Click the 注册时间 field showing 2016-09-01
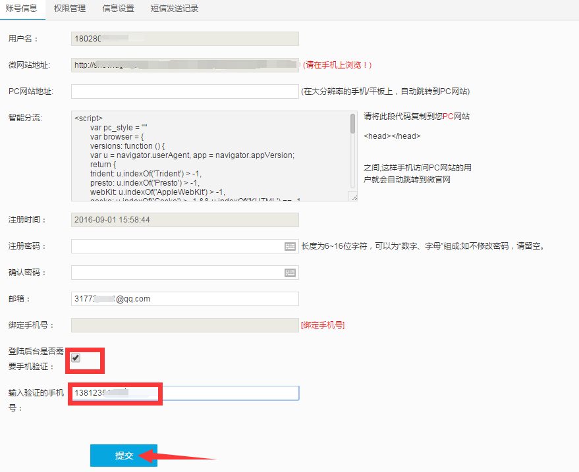The width and height of the screenshot is (579, 472). coord(184,220)
